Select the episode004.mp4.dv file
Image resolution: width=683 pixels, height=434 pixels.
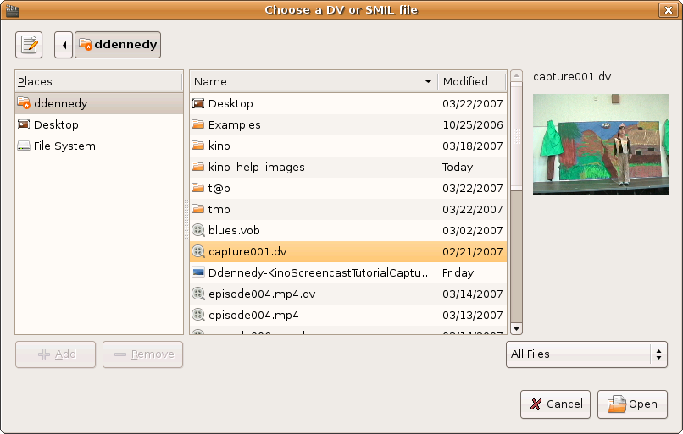pyautogui.click(x=261, y=294)
